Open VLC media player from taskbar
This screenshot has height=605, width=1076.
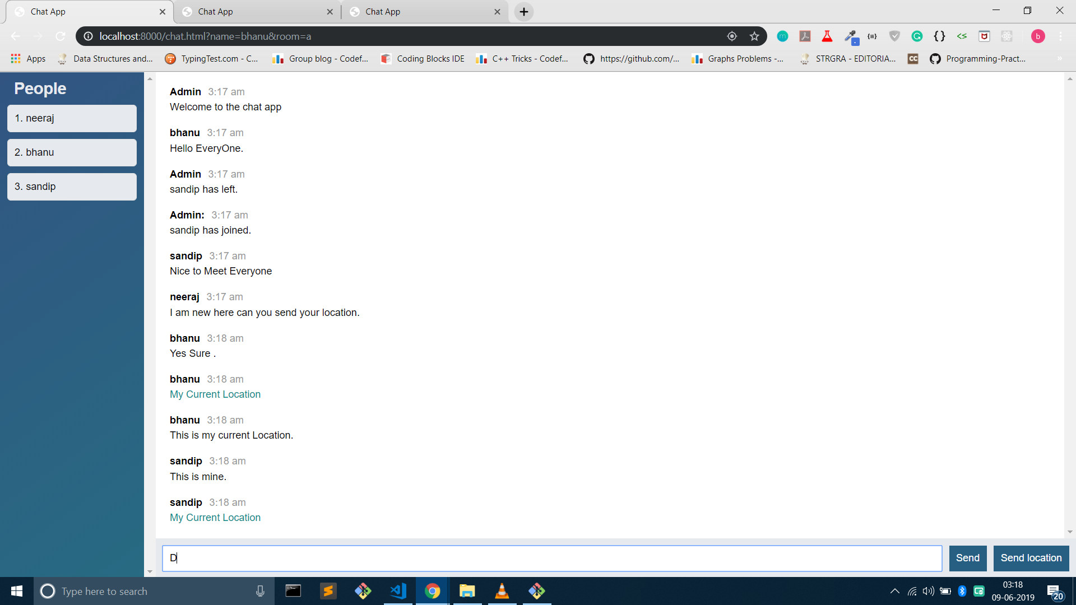502,591
